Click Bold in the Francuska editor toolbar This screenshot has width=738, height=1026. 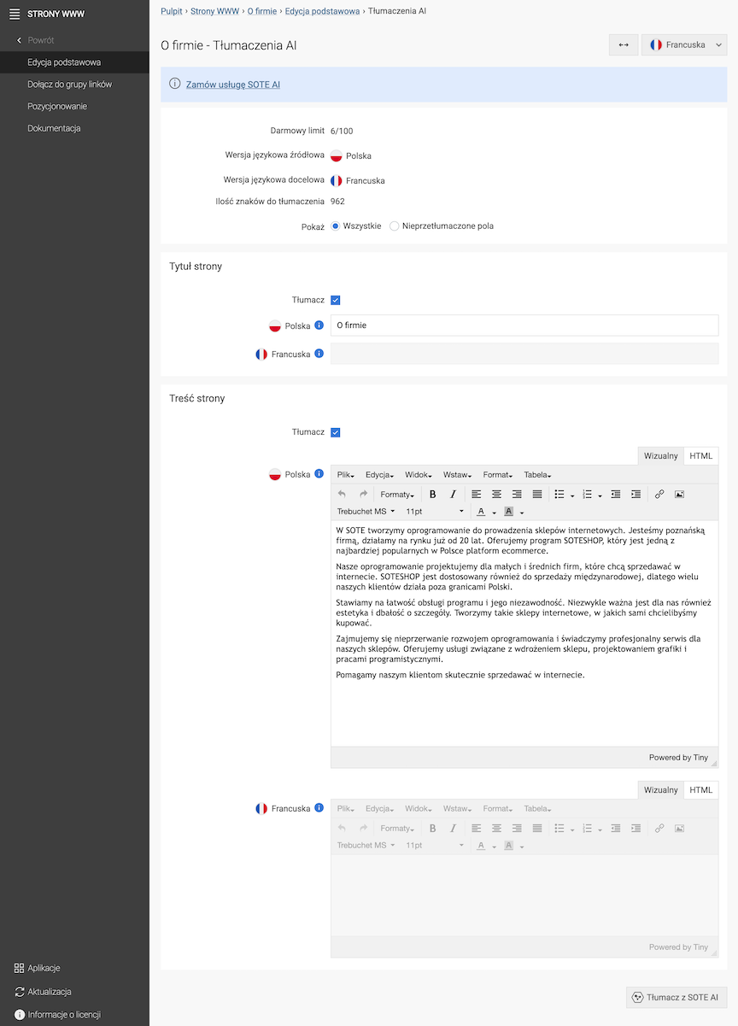pyautogui.click(x=433, y=828)
